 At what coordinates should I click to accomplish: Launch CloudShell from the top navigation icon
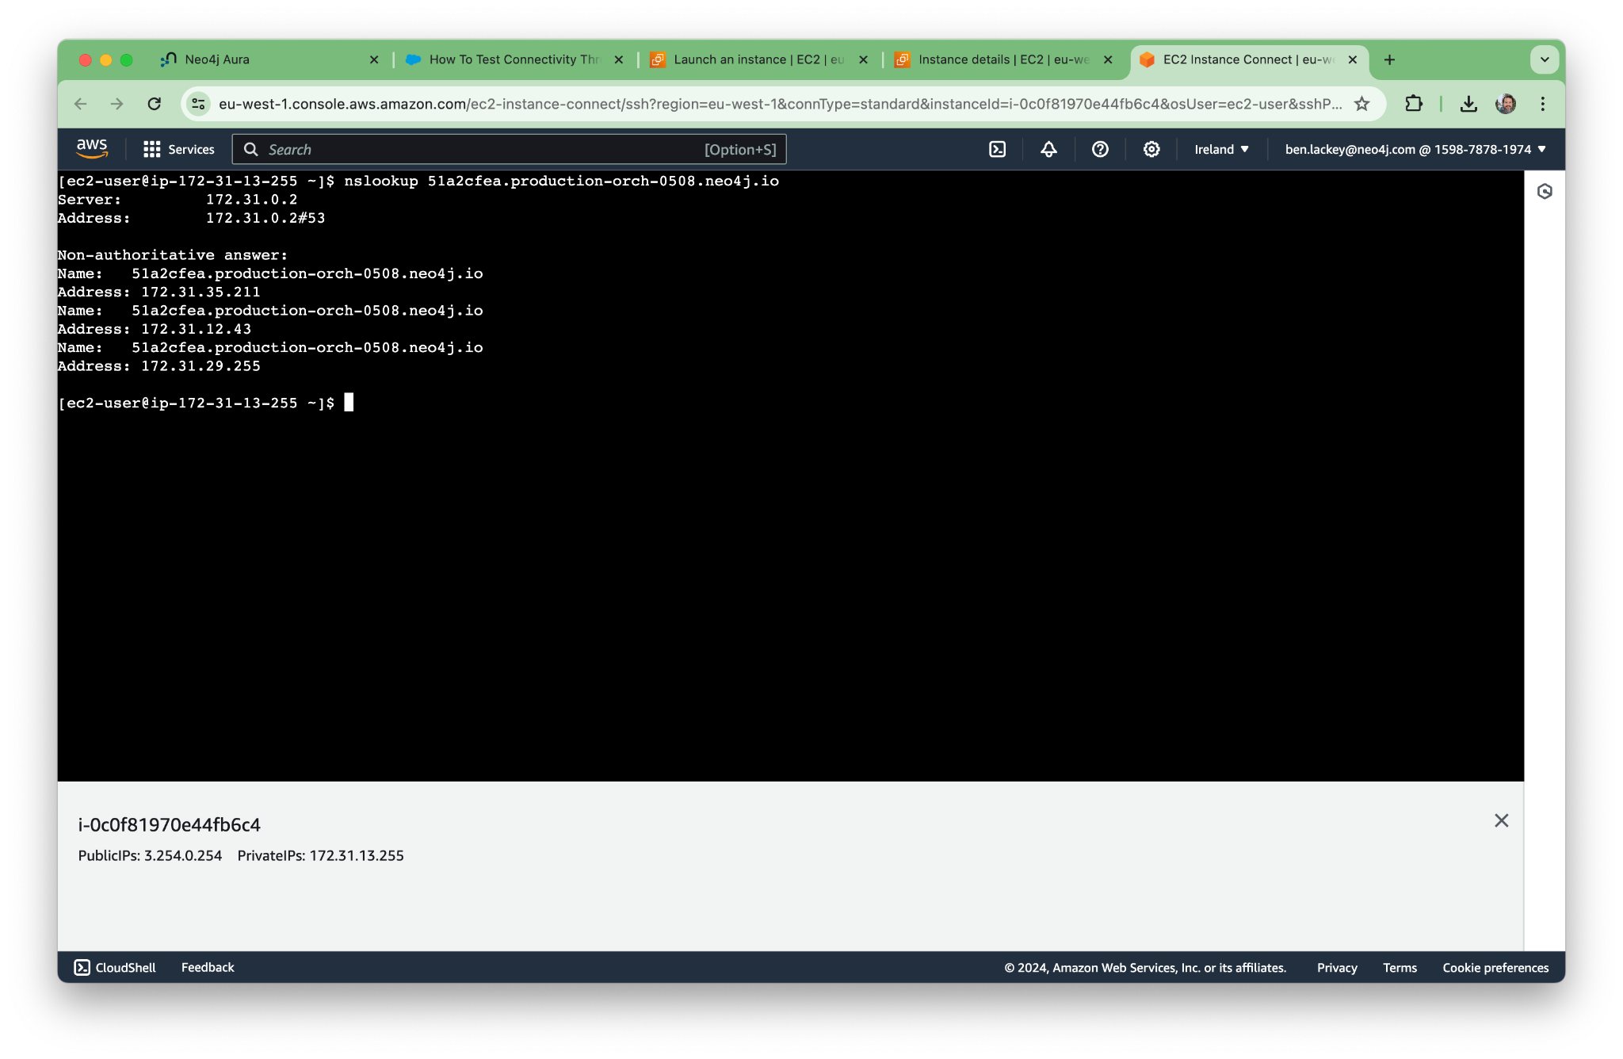(x=997, y=149)
